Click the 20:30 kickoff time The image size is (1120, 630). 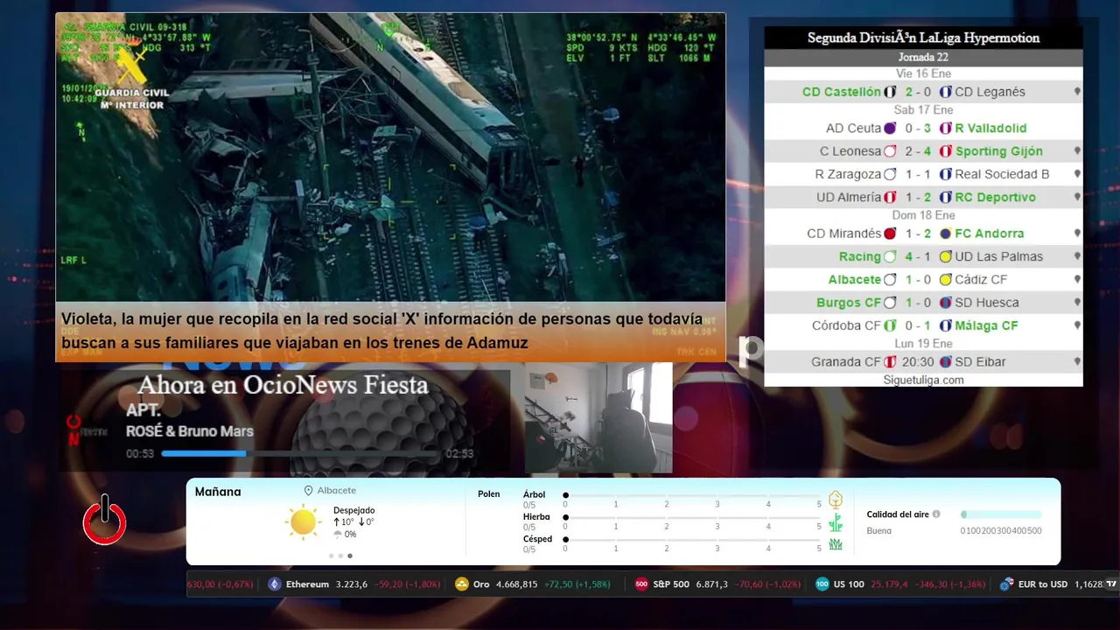click(917, 362)
